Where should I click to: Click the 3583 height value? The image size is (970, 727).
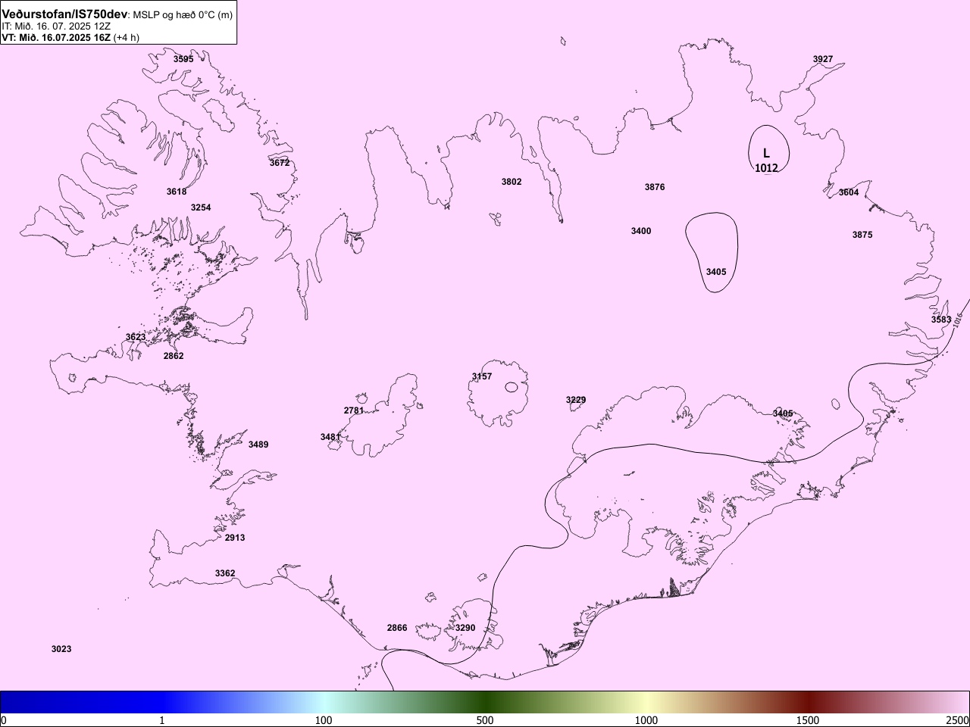click(941, 320)
